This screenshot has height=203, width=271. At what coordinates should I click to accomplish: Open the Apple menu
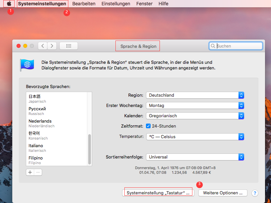pyautogui.click(x=9, y=3)
